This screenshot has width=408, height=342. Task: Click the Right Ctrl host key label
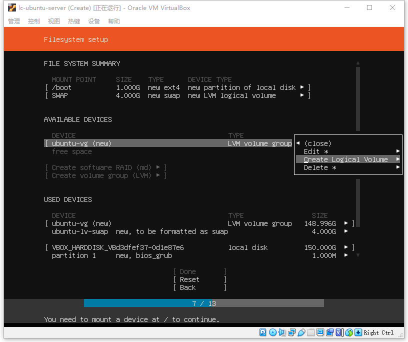[378, 332]
